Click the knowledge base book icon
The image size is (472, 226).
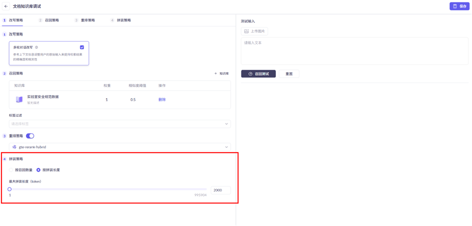(19, 100)
